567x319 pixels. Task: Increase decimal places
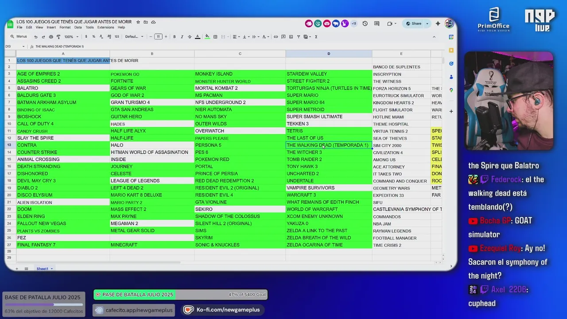coord(108,37)
